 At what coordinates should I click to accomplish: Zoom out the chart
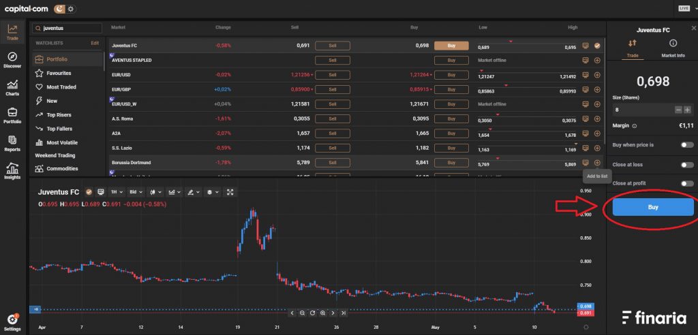click(x=302, y=313)
